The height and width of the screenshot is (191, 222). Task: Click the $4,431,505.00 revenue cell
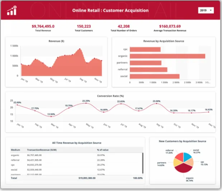pos(34,160)
